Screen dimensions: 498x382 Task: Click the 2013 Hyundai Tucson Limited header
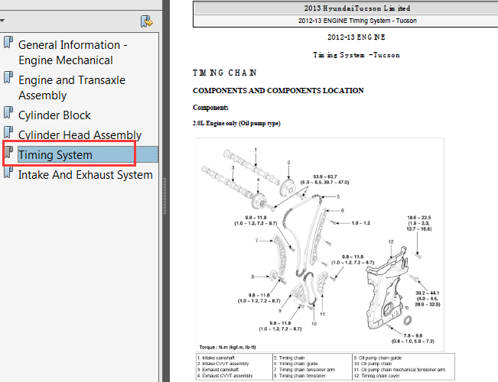pos(357,8)
